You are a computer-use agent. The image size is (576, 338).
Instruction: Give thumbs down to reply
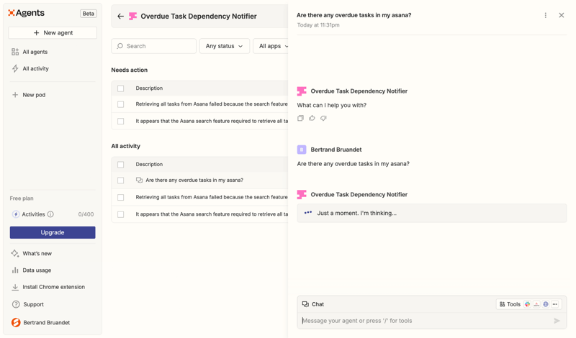pyautogui.click(x=323, y=118)
